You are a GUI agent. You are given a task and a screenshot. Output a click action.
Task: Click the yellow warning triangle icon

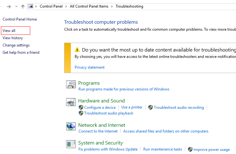[77, 50]
